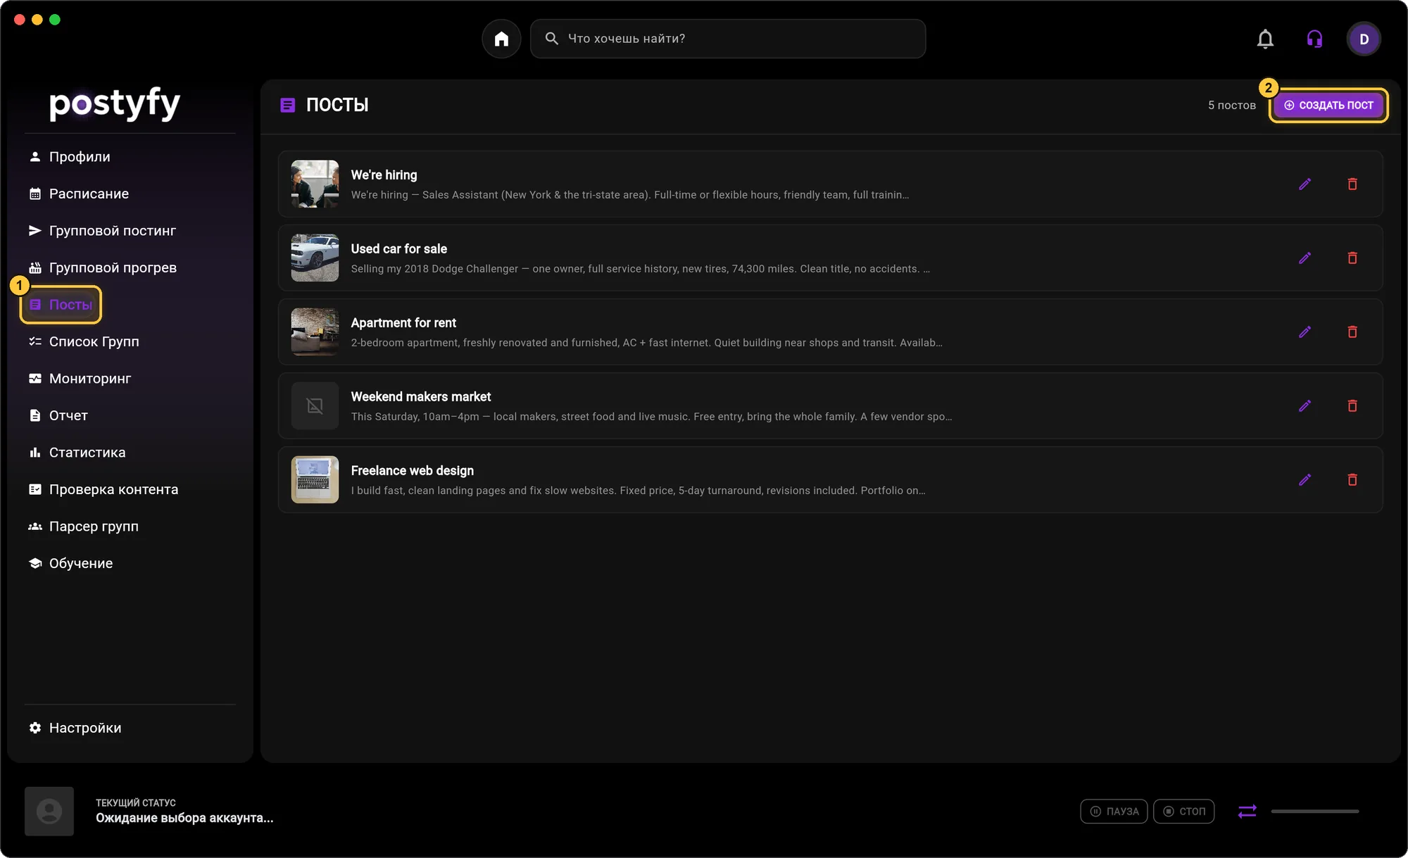Go to Групповой постинг section
1408x858 pixels.
[x=102, y=231]
